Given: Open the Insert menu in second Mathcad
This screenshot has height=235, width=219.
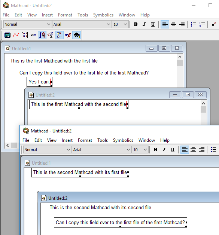Looking at the screenshot, I should [x=67, y=140].
